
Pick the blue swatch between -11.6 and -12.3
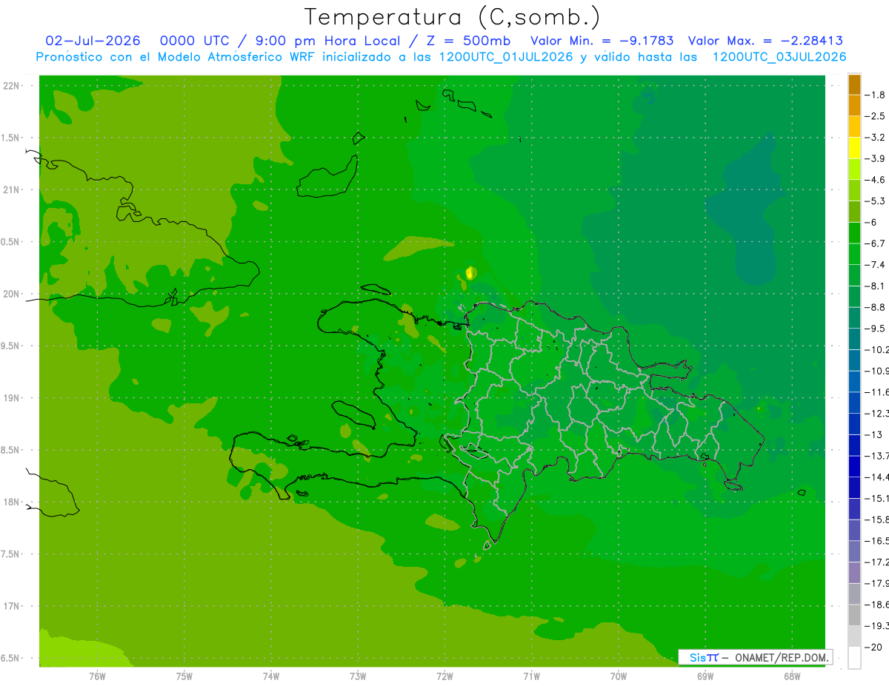point(854,403)
